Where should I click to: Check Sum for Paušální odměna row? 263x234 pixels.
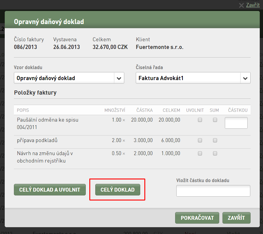[215, 120]
